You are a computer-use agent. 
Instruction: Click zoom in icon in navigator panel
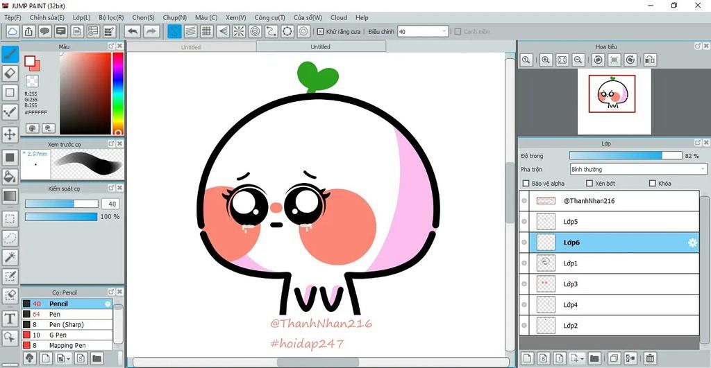[546, 60]
